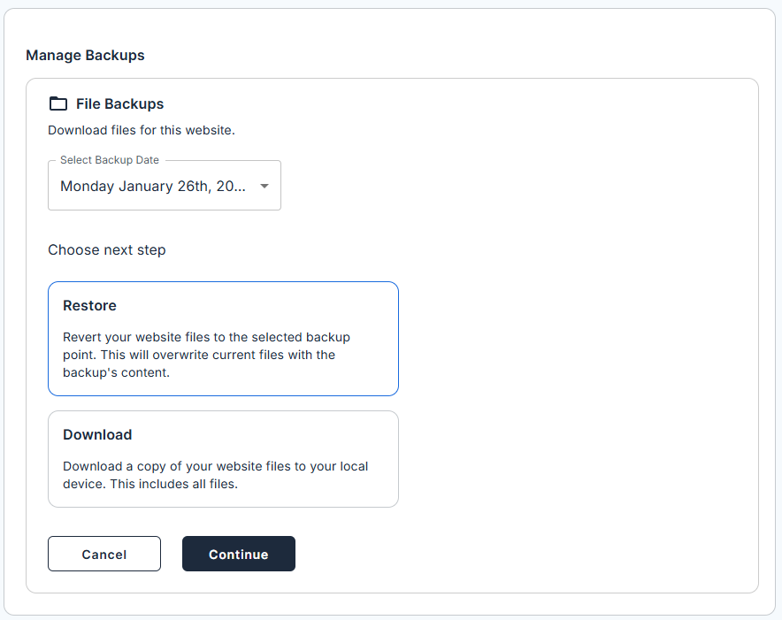Click the caret icon in the date selector
Viewport: 782px width, 620px height.
(x=264, y=186)
